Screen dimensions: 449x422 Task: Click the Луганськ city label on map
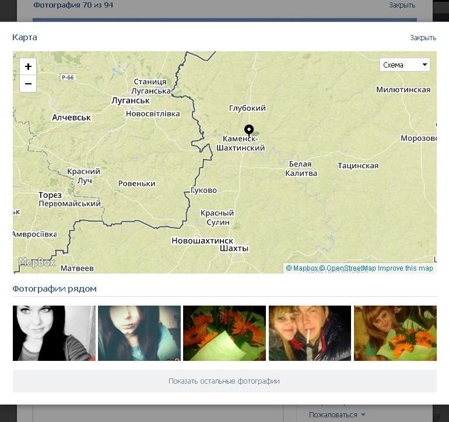coord(131,101)
